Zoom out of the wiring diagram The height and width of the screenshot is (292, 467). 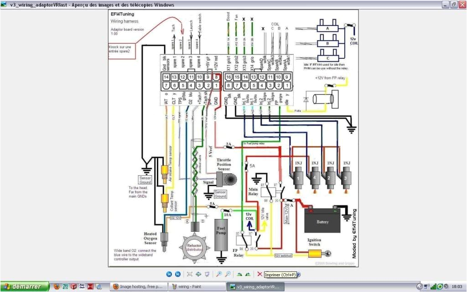click(227, 274)
